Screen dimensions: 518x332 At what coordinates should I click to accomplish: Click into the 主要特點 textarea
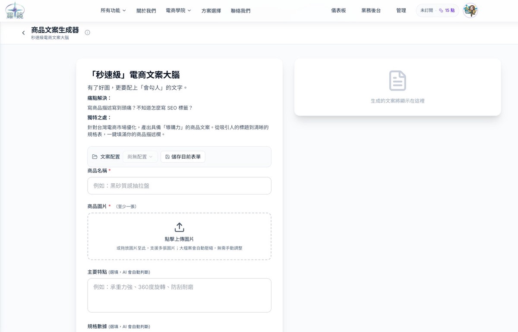click(x=179, y=295)
